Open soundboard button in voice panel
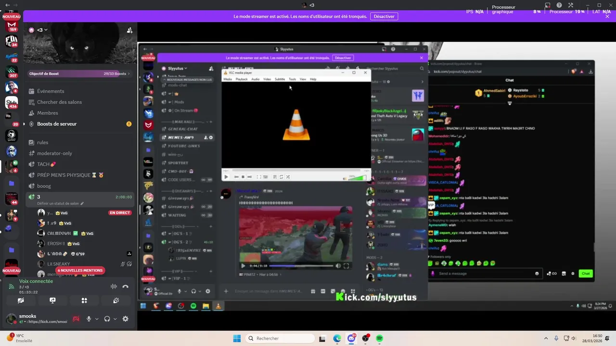The width and height of the screenshot is (616, 346). [116, 300]
